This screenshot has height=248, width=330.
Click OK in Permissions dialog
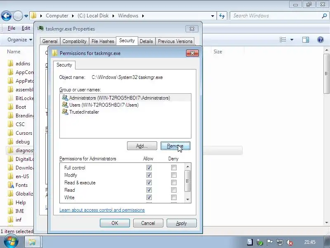pos(115,223)
